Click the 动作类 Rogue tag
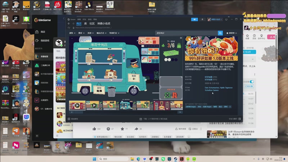The height and width of the screenshot is (162, 288). point(191,107)
